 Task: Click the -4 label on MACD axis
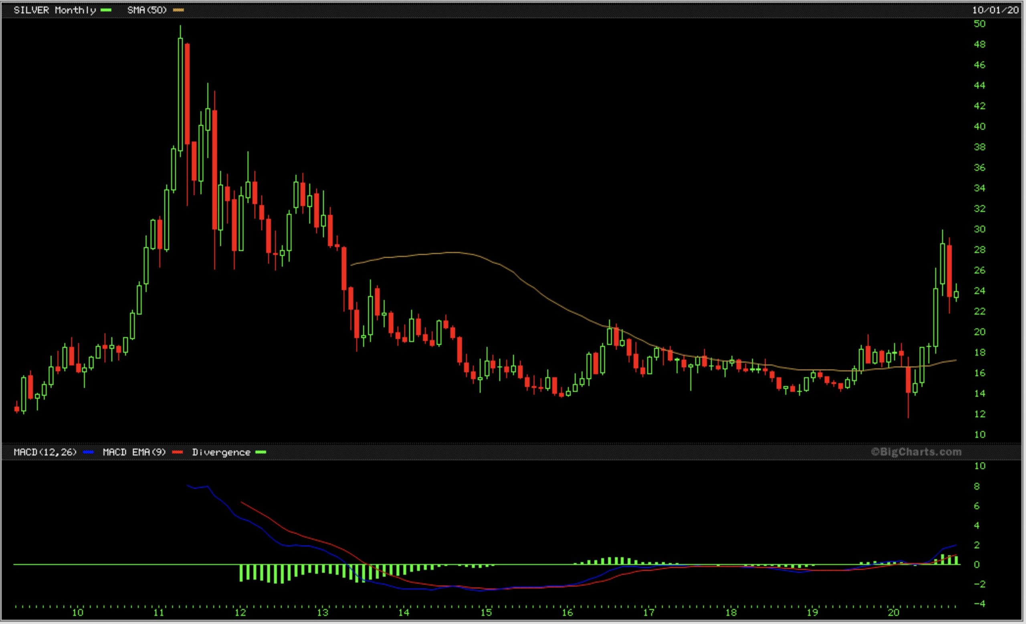click(980, 604)
